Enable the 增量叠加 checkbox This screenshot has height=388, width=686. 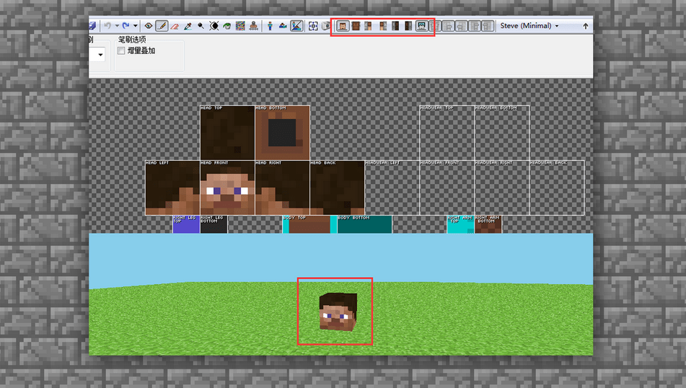click(121, 50)
